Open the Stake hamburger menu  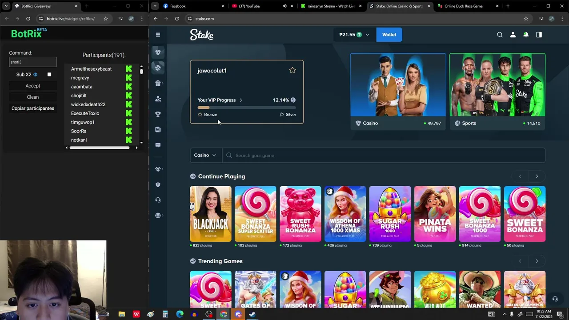pos(158,35)
